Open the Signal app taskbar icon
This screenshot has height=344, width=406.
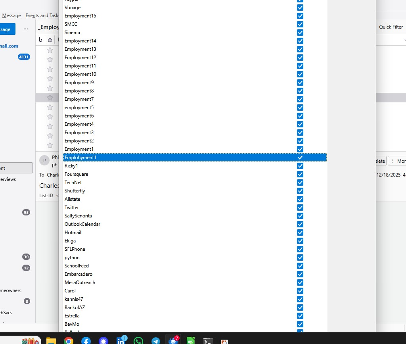103,341
